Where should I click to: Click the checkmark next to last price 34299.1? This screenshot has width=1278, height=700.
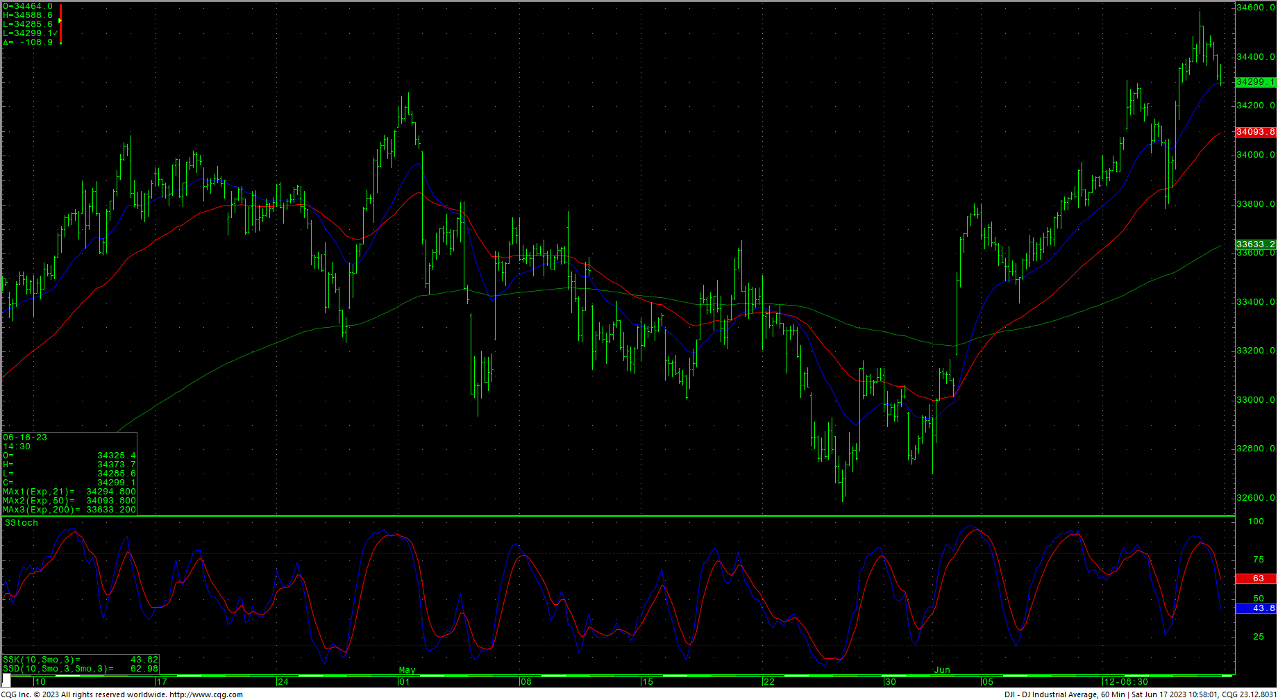pyautogui.click(x=55, y=33)
